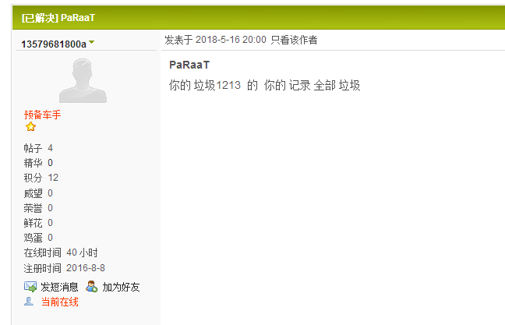The height and width of the screenshot is (325, 505).
Task: Click the 威望 value in user stats
Action: (x=50, y=193)
